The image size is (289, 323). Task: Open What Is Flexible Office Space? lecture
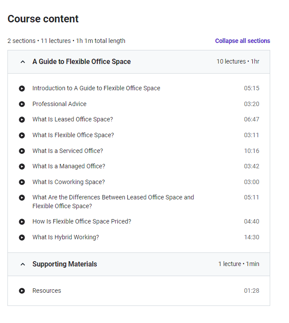point(73,135)
